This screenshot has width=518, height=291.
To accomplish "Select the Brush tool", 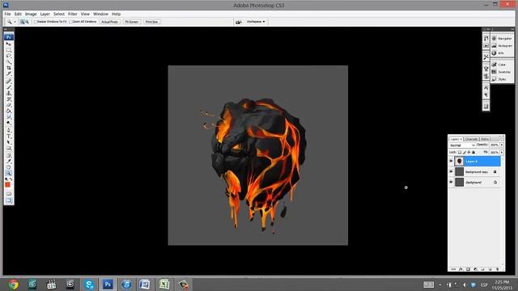I will click(9, 86).
